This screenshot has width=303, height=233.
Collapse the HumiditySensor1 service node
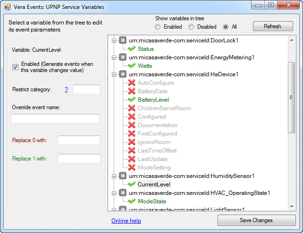tap(114, 177)
